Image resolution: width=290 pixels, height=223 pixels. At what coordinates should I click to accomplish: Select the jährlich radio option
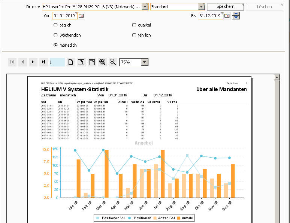click(x=134, y=35)
